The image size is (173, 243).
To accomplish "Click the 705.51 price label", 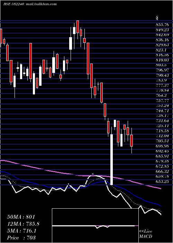I will (162, 141).
